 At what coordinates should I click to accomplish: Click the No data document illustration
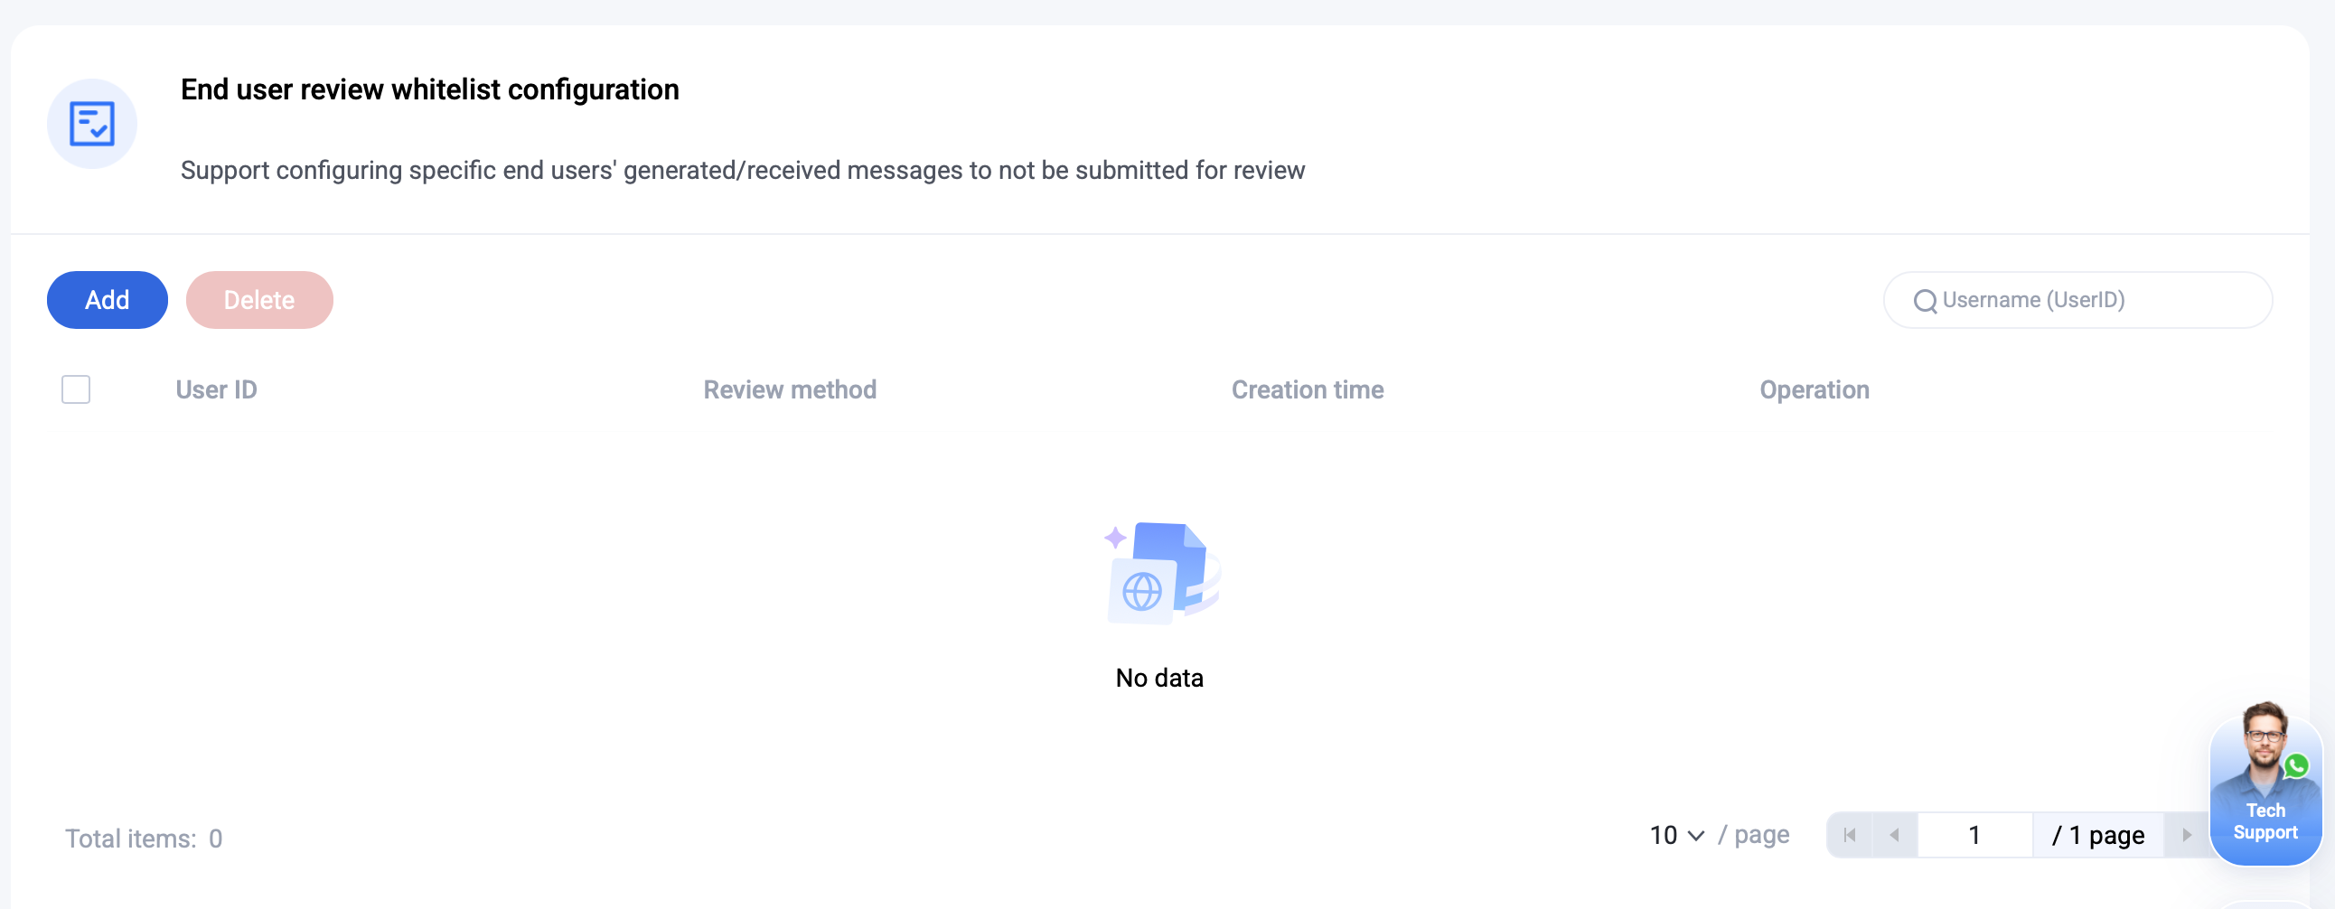(1160, 573)
